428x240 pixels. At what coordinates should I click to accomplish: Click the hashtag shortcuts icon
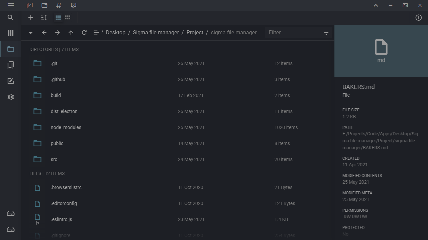59,5
